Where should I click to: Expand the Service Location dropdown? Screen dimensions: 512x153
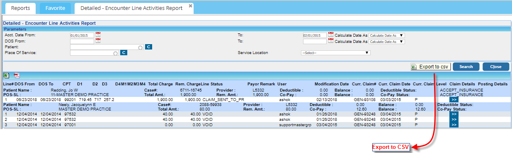coord(335,53)
